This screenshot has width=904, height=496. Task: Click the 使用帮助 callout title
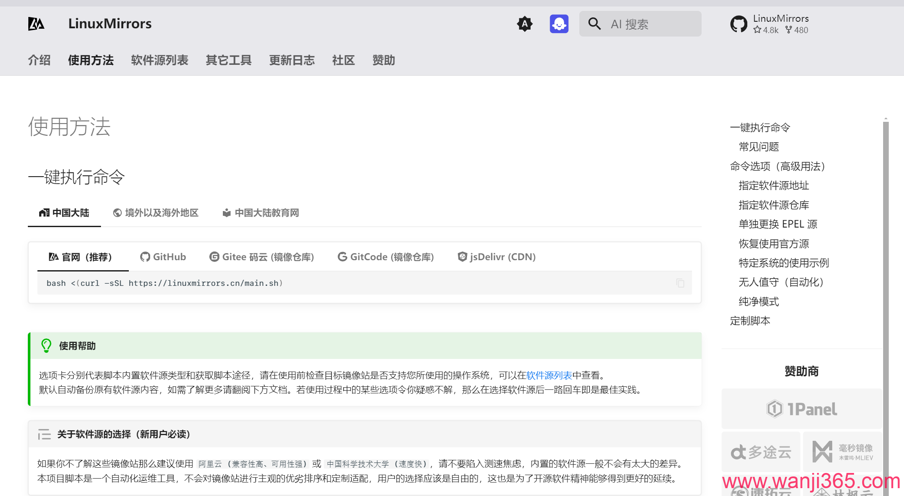77,346
